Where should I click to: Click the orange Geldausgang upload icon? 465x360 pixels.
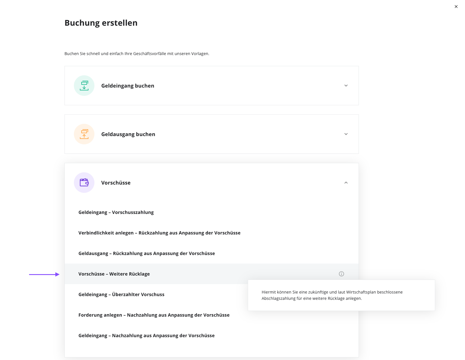(x=84, y=134)
